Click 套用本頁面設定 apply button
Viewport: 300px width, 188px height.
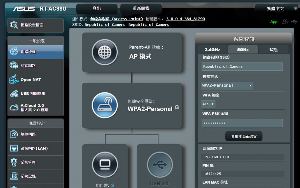click(244, 136)
